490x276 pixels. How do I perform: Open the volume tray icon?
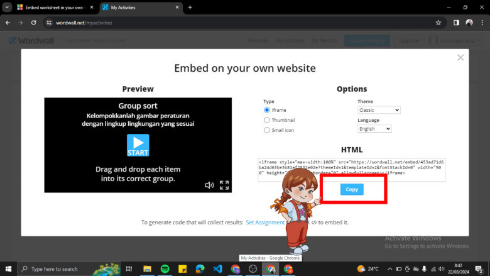click(441, 269)
